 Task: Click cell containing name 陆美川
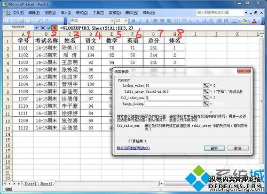point(70,48)
